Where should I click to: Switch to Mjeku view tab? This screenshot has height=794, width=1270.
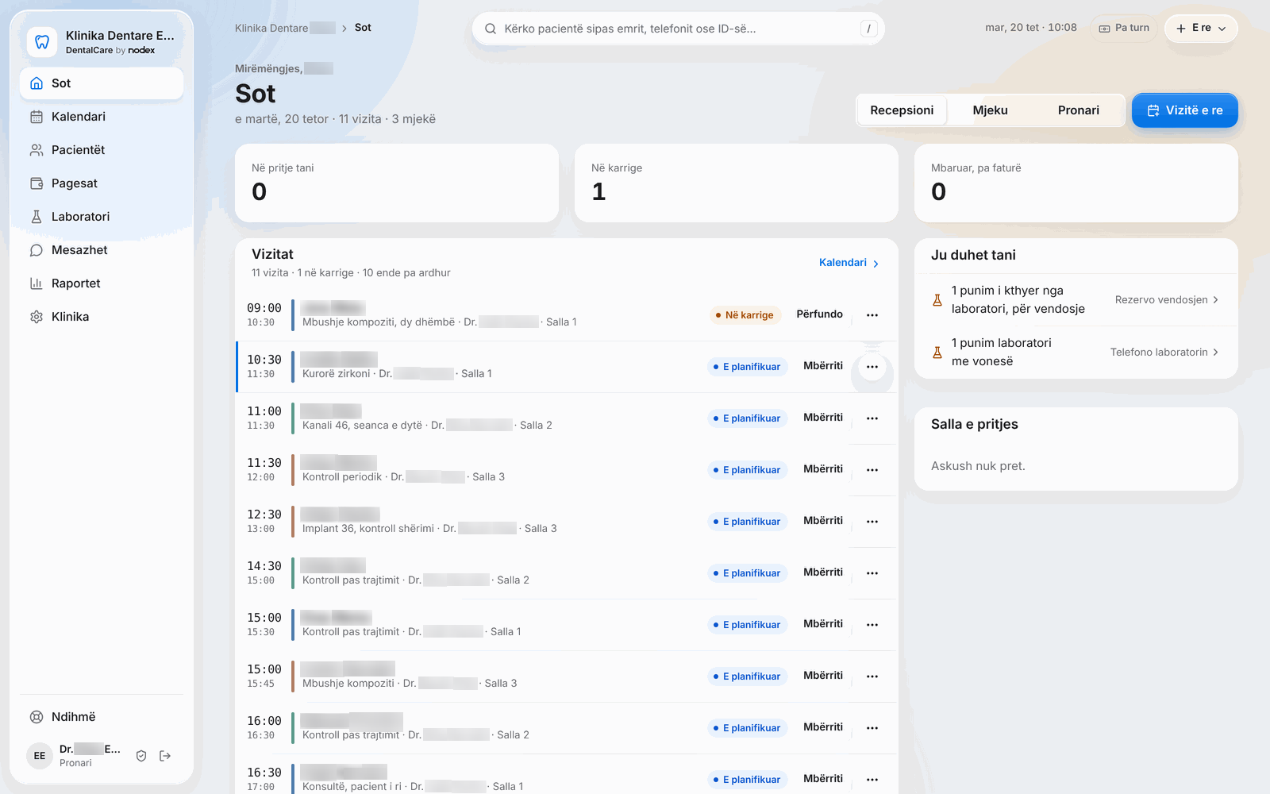click(x=990, y=110)
